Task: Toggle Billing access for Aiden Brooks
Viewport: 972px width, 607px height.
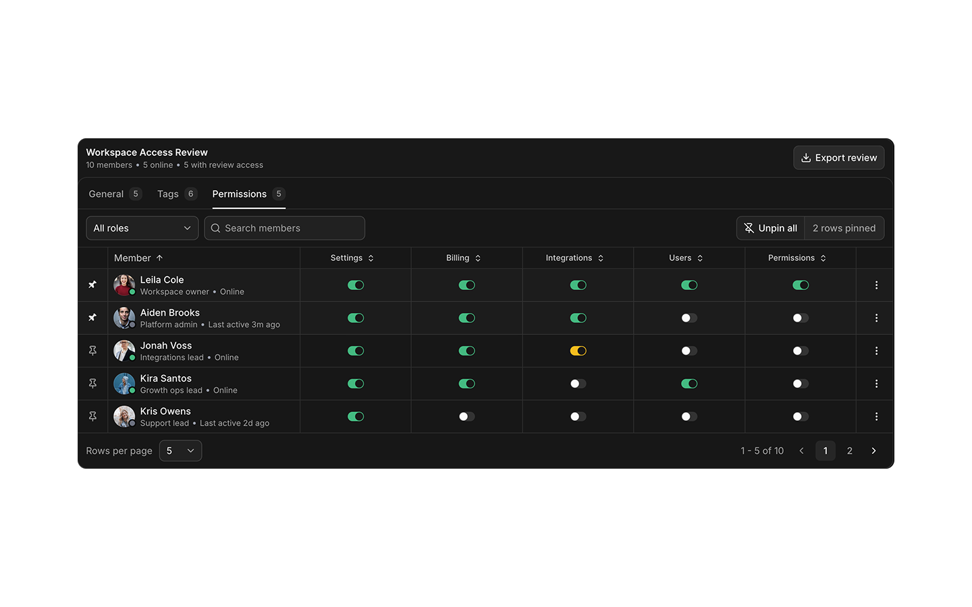Action: 467,318
